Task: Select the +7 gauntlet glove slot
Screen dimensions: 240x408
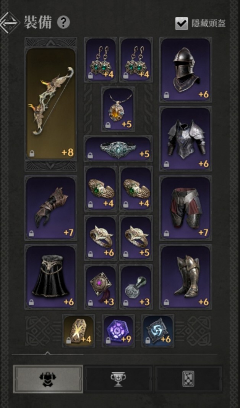Action: (x=51, y=208)
